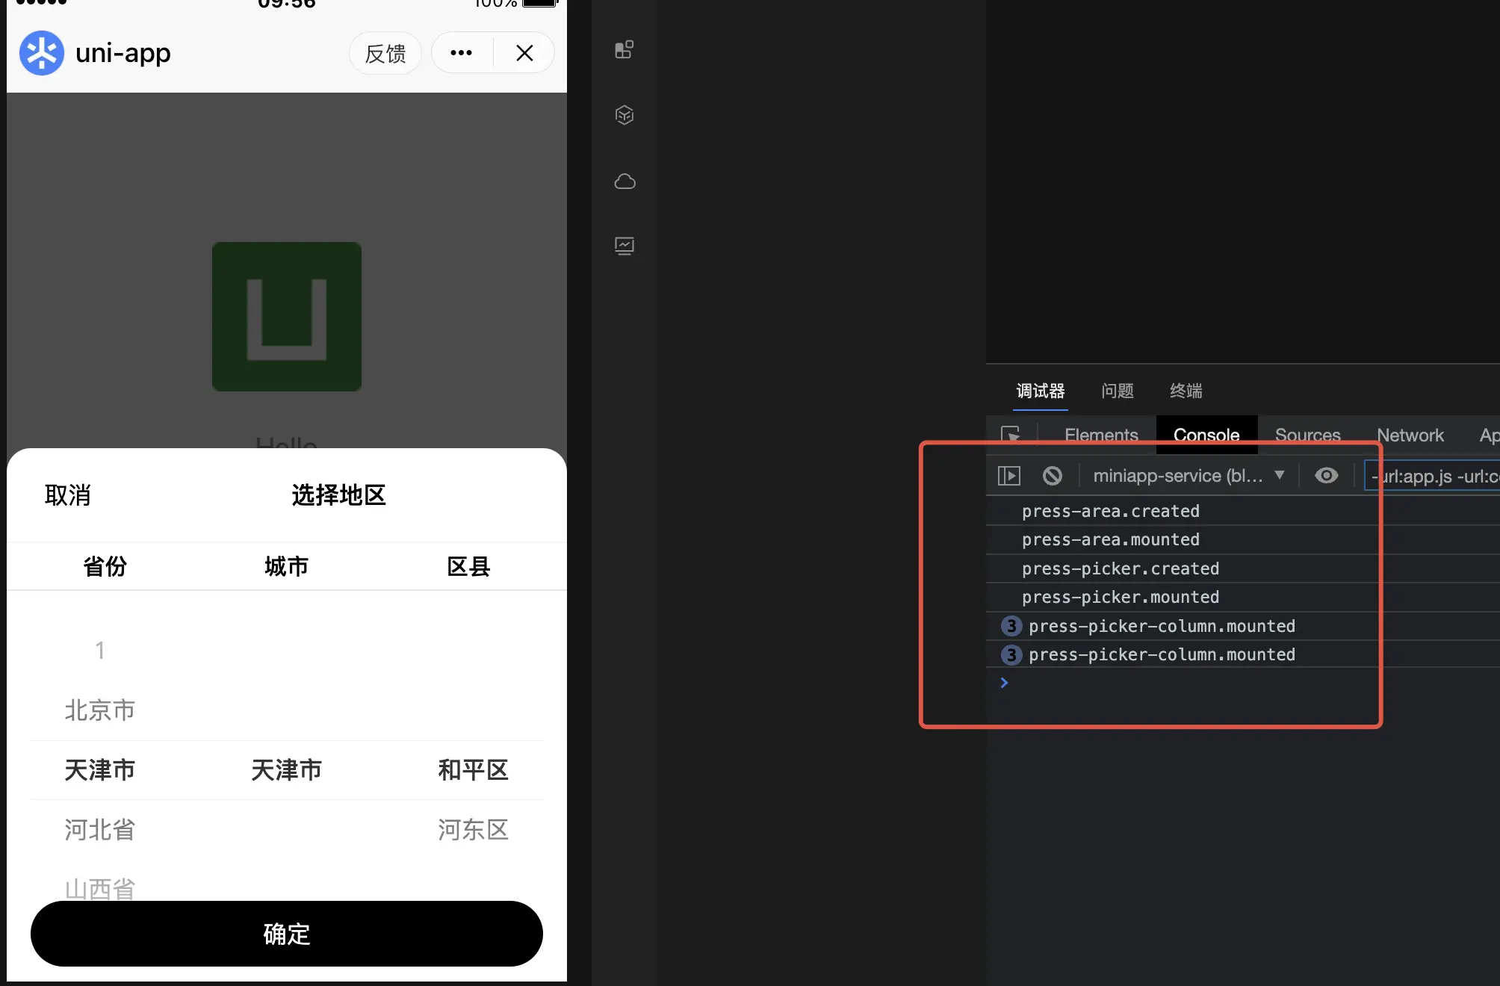Viewport: 1500px width, 986px height.
Task: Toggle the live expression eye icon
Action: pyautogui.click(x=1326, y=476)
